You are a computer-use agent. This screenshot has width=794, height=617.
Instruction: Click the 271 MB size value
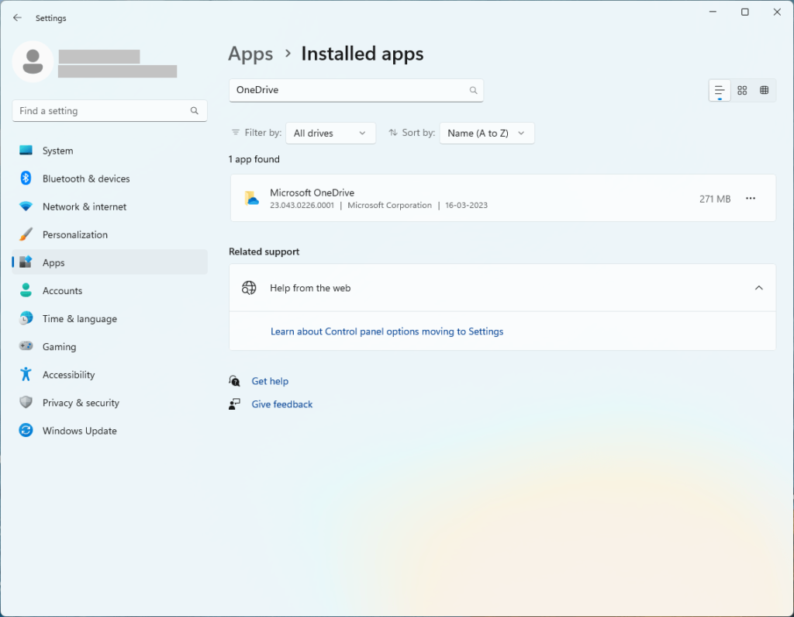click(715, 199)
